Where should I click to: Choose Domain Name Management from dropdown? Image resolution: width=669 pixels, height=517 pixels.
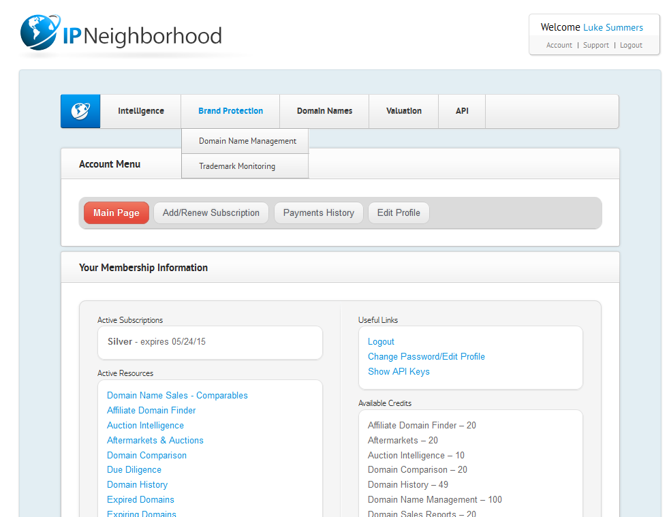click(247, 141)
